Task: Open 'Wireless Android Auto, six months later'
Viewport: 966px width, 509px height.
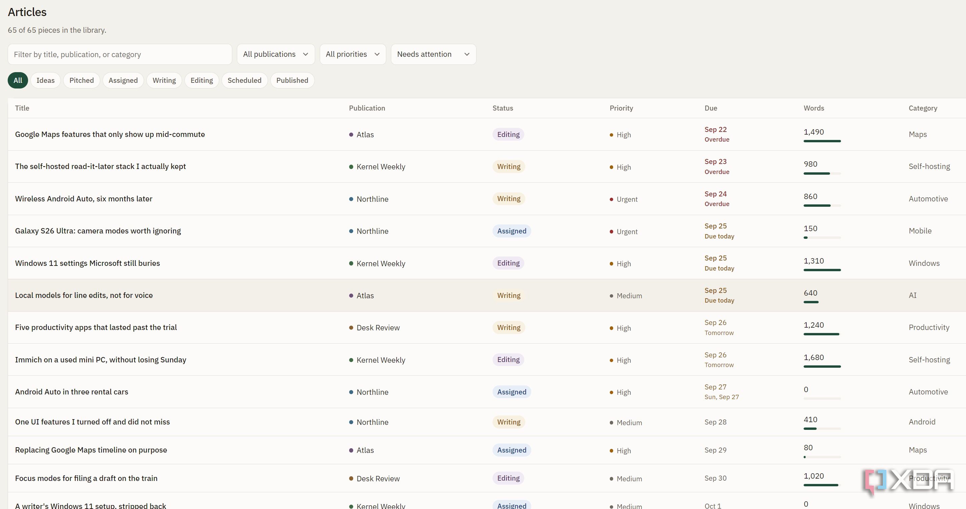Action: (84, 199)
